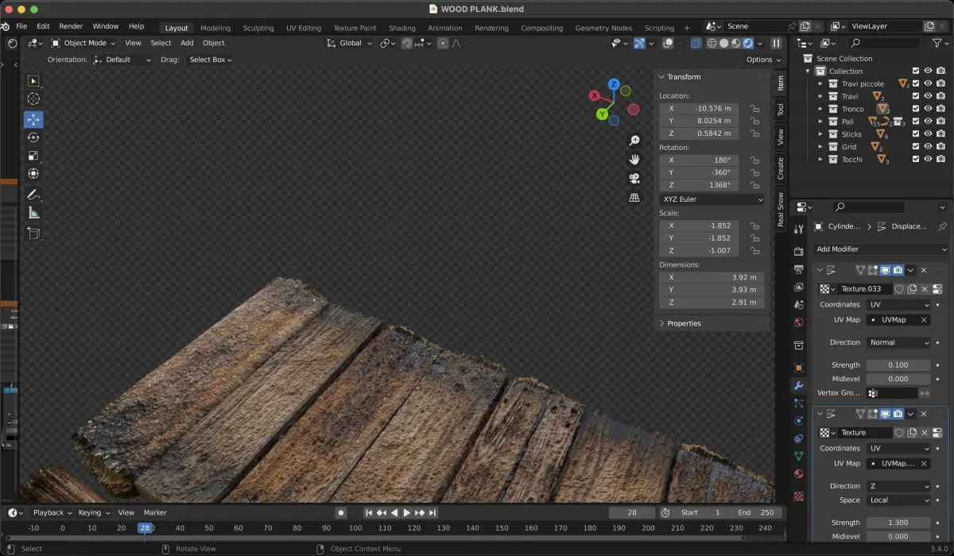Disable rendering for Pali collection

pyautogui.click(x=940, y=122)
